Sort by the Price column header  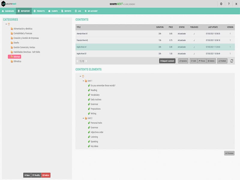(171, 27)
